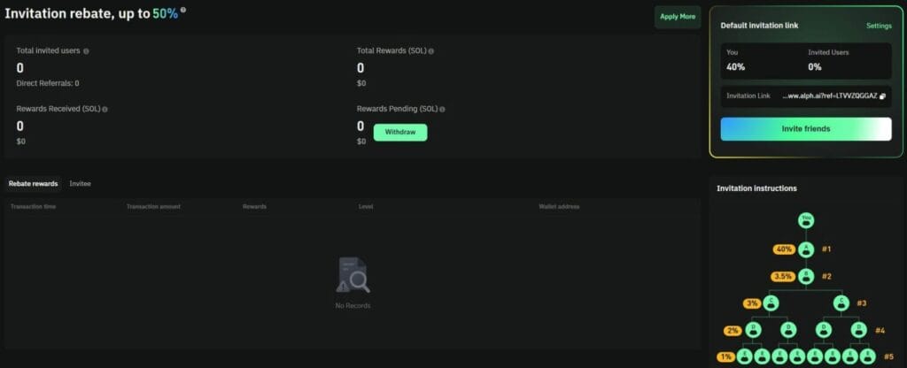The height and width of the screenshot is (368, 907).
Task: Click the #5 level label
Action: coord(888,357)
